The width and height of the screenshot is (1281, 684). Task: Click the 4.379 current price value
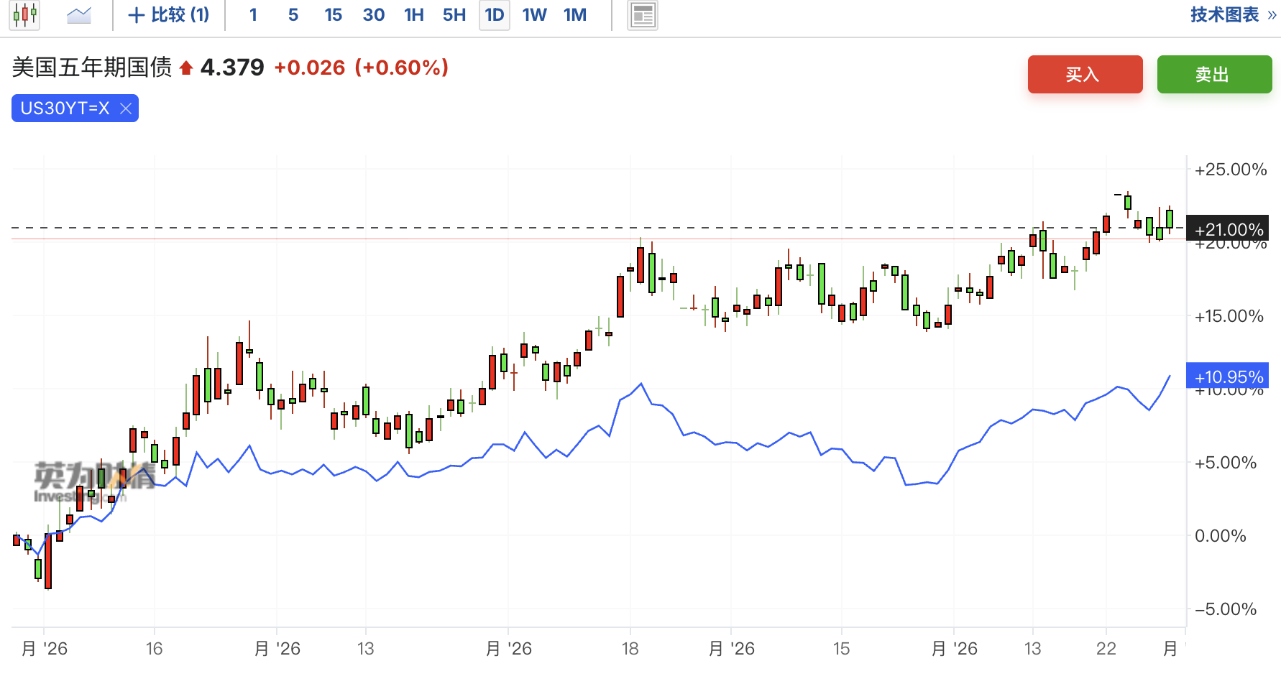pos(232,68)
